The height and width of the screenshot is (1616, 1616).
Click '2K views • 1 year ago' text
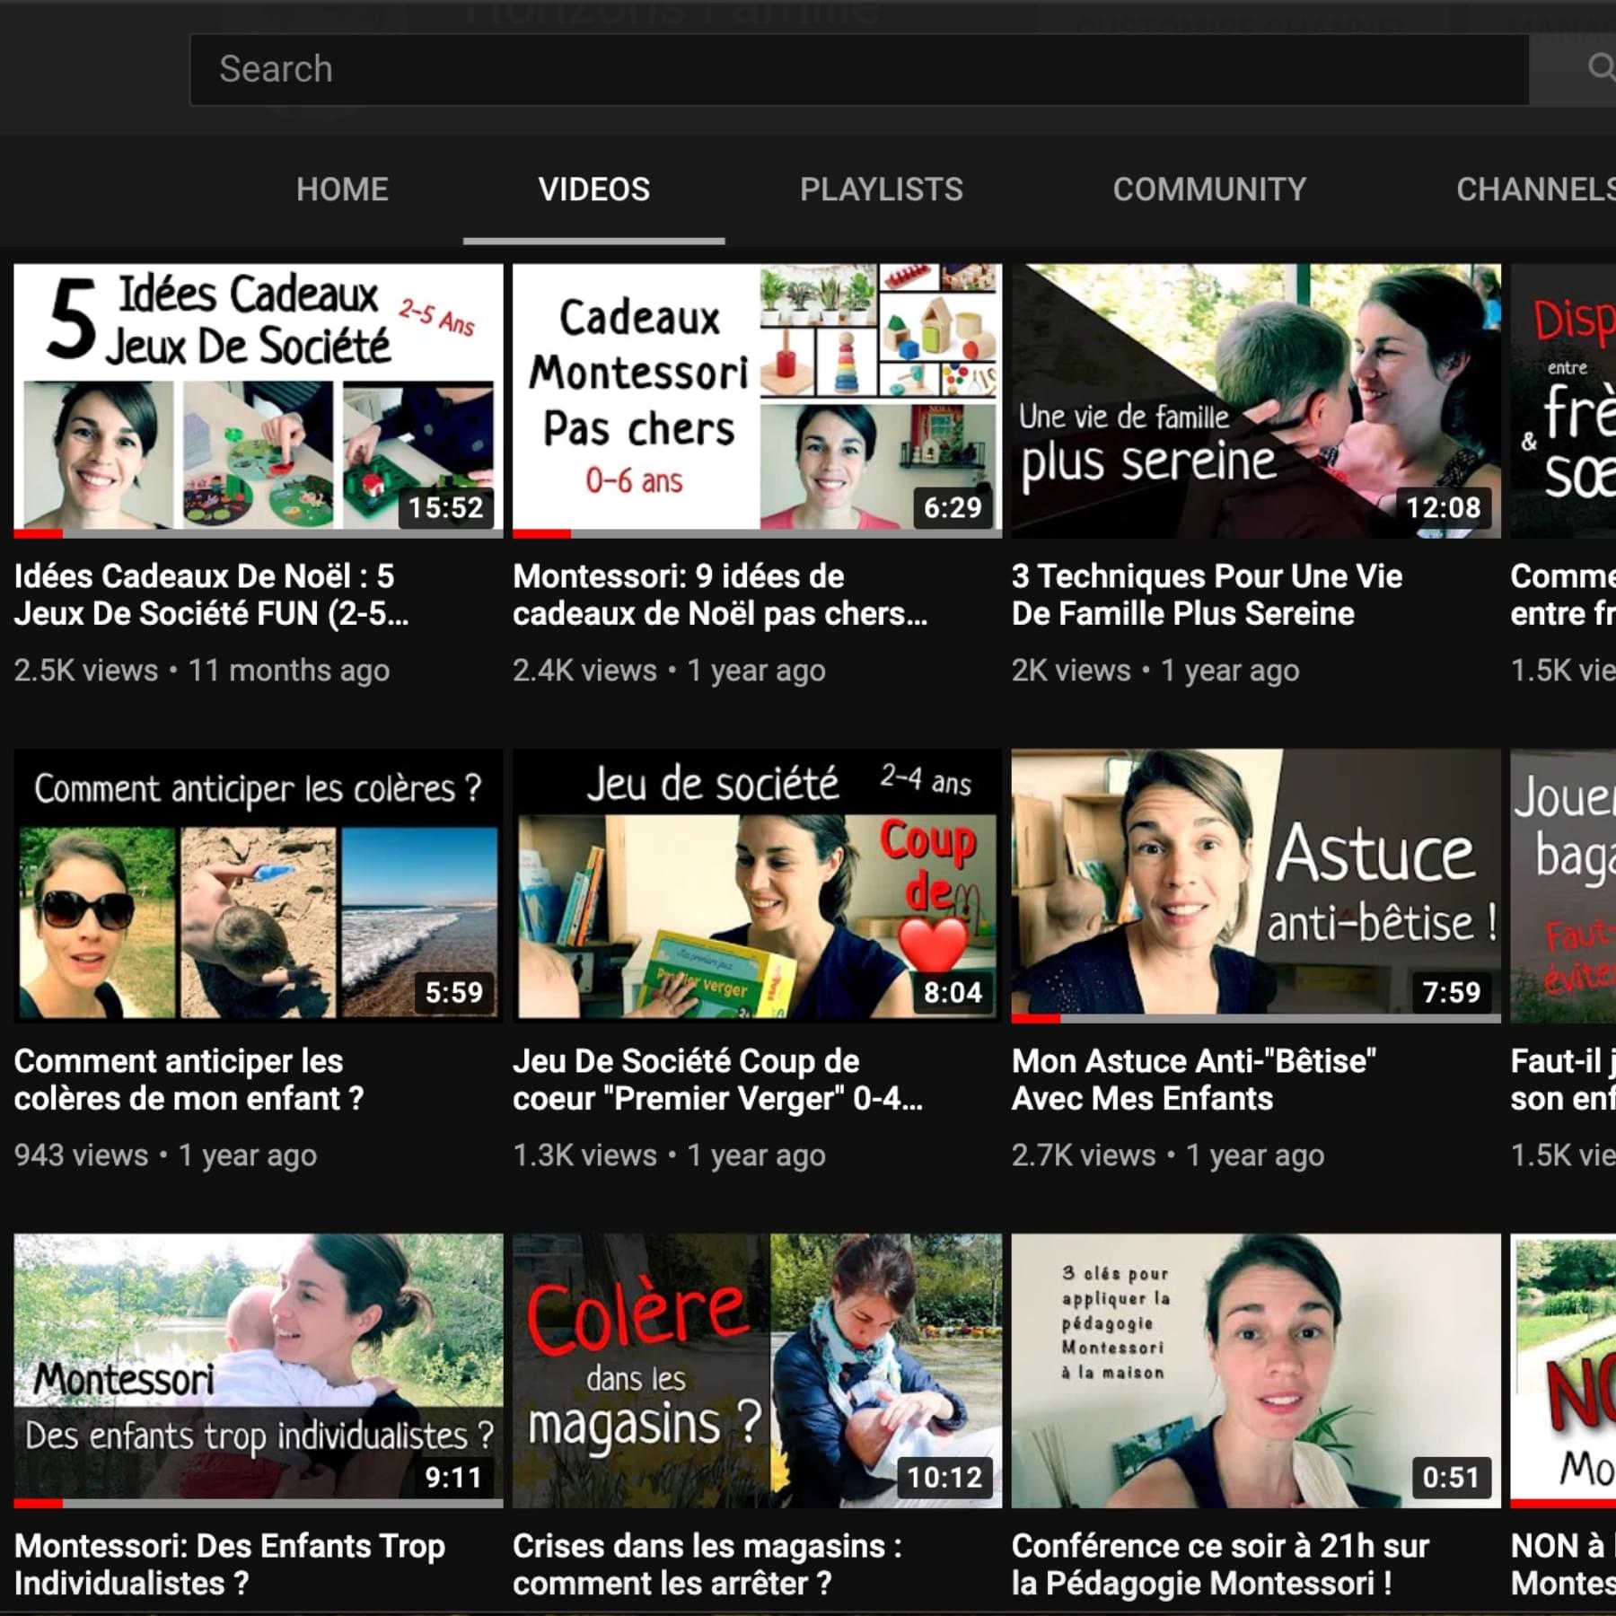1155,671
